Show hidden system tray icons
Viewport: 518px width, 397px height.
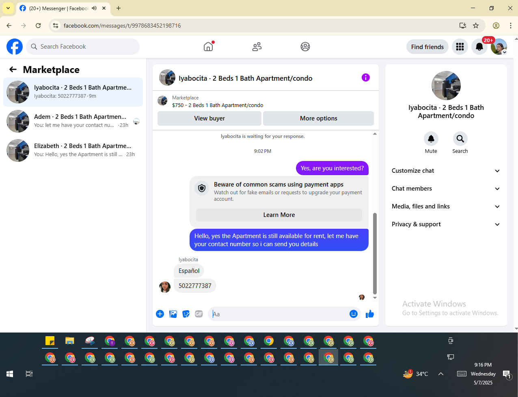click(441, 374)
